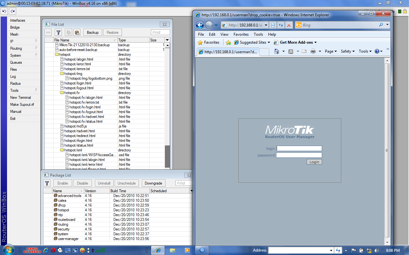Click the yellow smiley icon in the taskbar

pos(82,251)
